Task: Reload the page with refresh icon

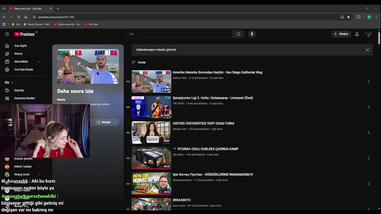Action: point(18,17)
